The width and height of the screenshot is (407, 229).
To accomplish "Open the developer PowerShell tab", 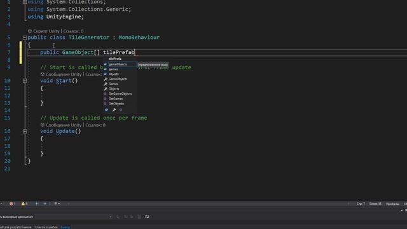I will (15, 227).
